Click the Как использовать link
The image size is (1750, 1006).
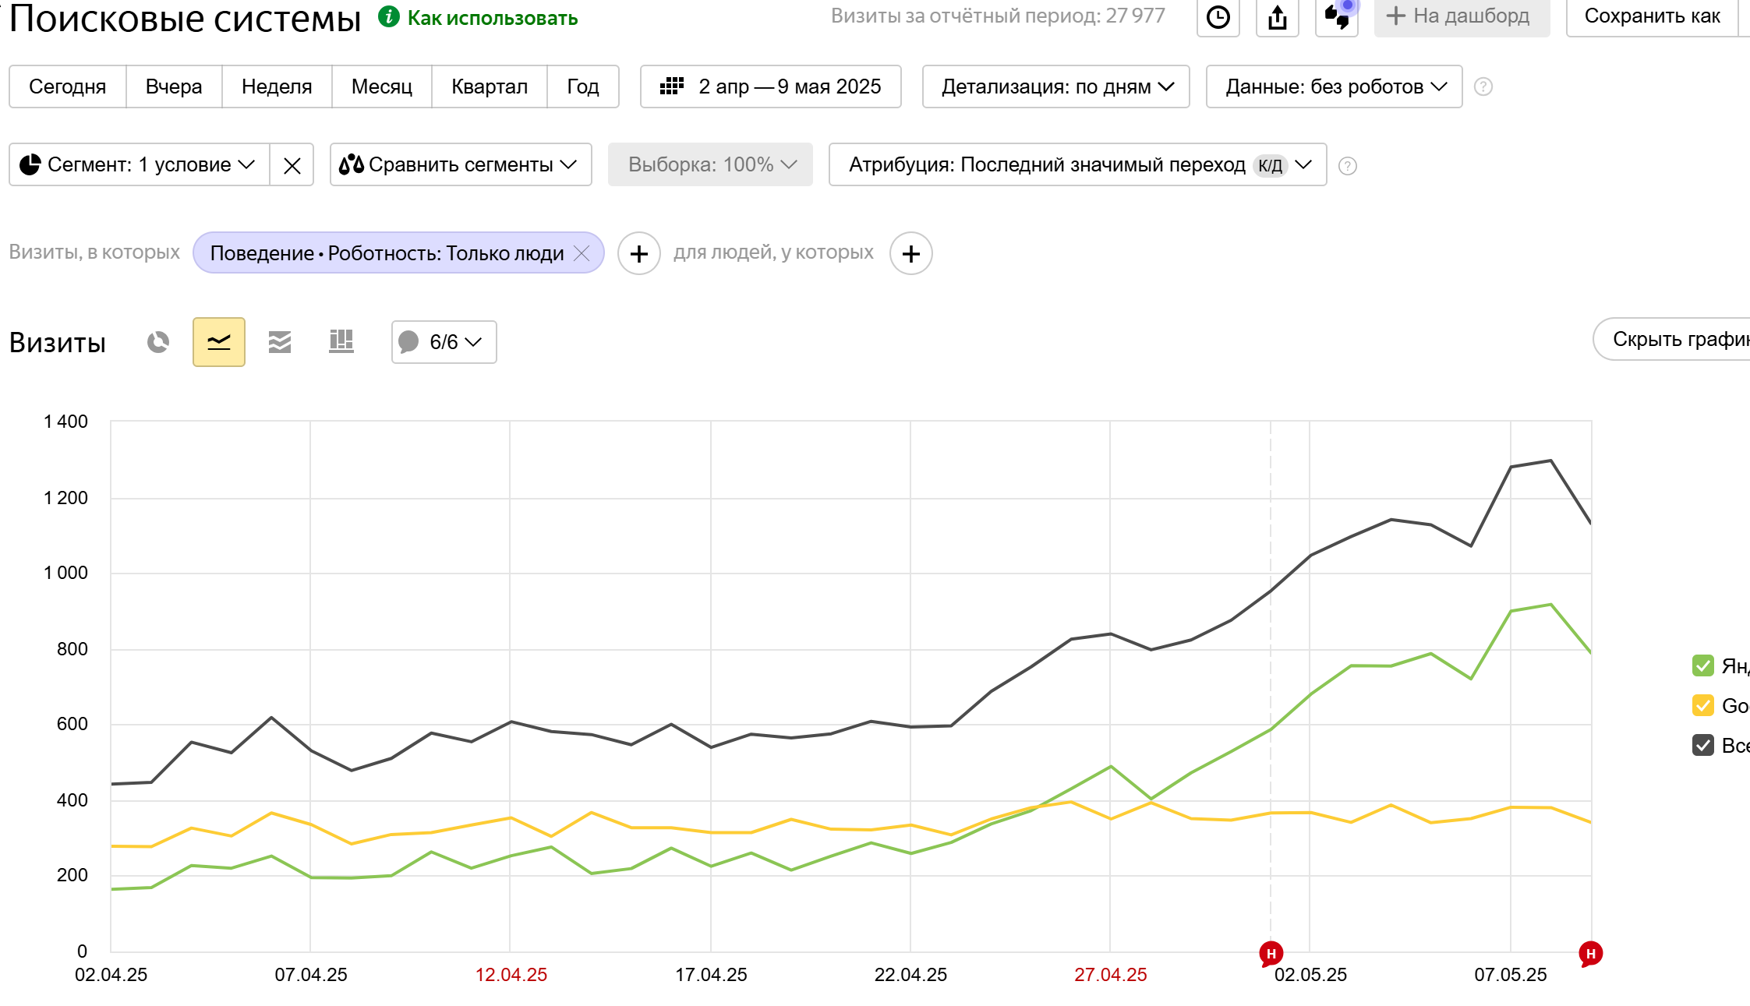click(492, 18)
